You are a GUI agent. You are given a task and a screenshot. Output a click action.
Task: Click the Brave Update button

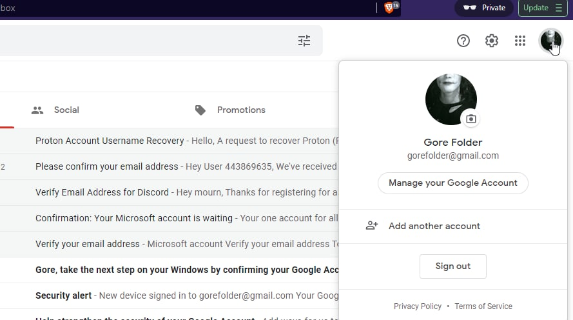click(x=543, y=8)
